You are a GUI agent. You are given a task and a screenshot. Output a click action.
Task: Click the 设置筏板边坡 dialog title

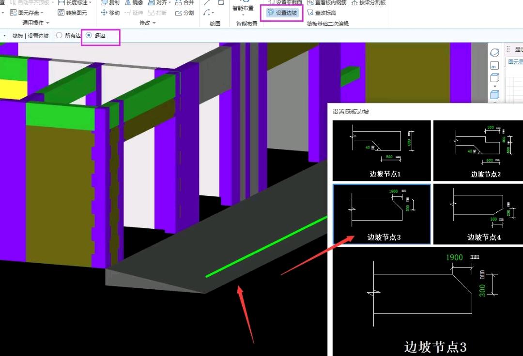click(x=351, y=112)
